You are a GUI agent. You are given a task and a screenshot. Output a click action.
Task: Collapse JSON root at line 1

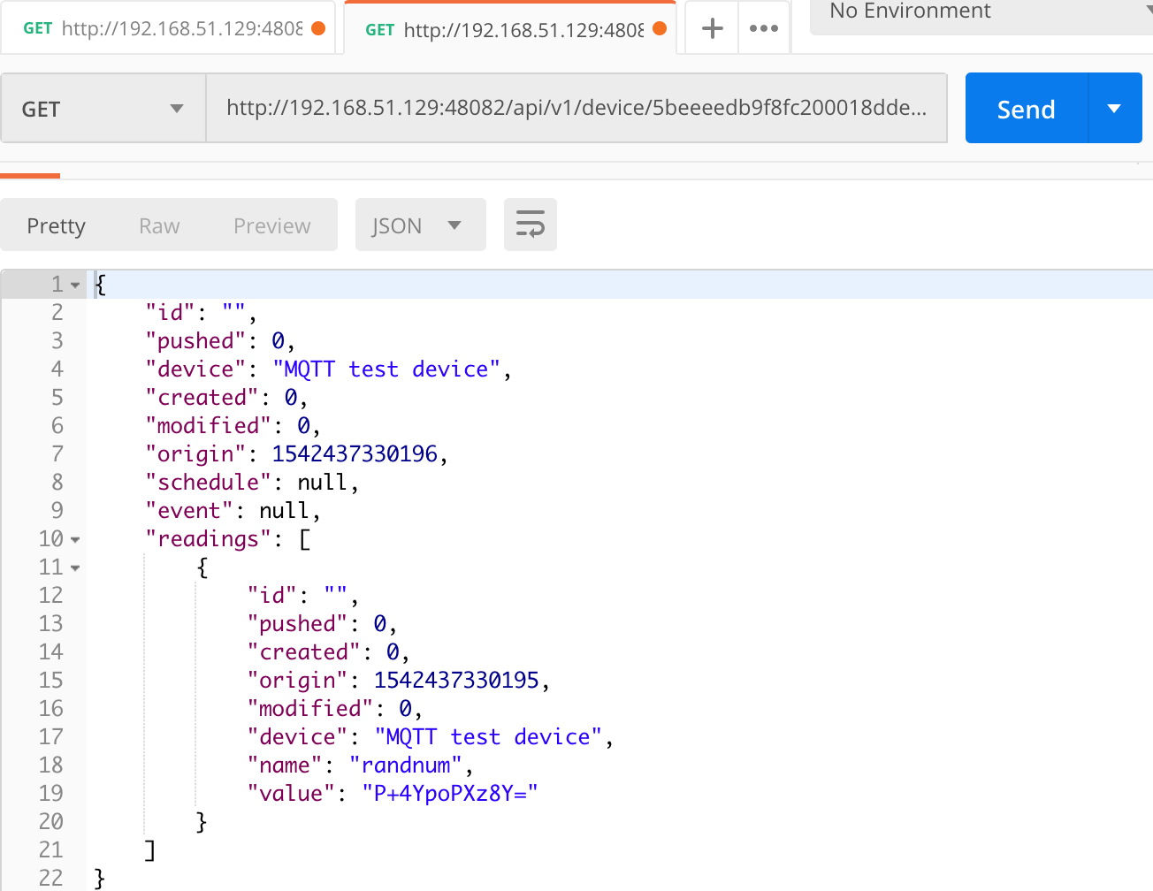tap(75, 285)
